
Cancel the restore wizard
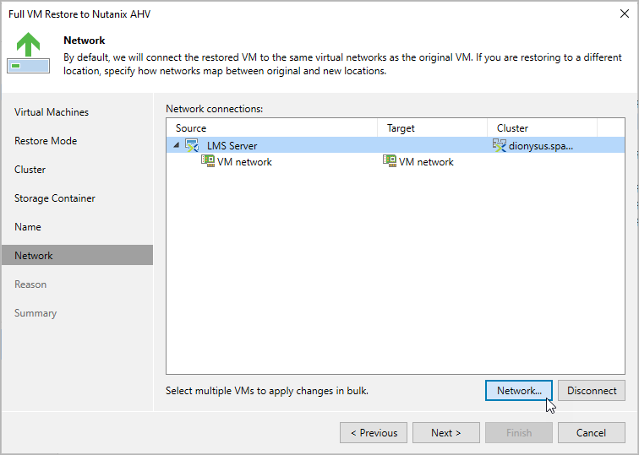[x=591, y=433]
